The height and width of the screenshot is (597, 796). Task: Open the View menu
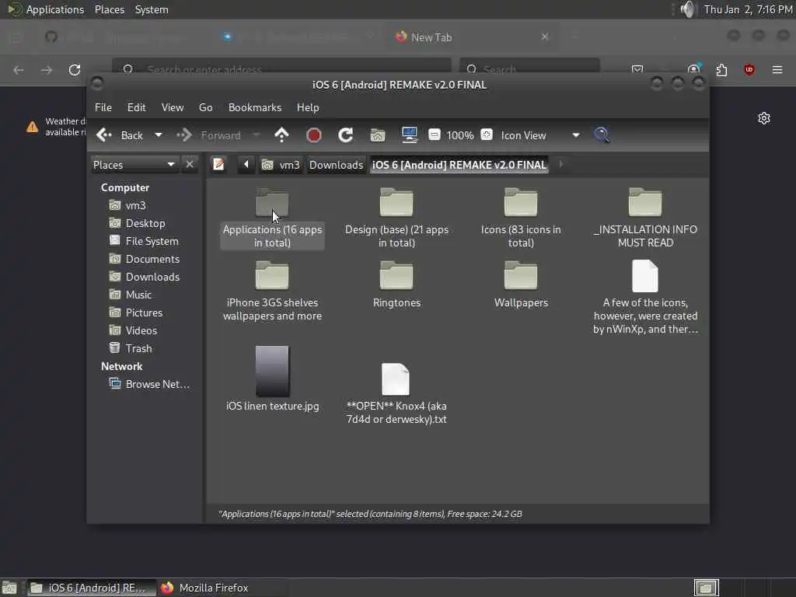click(173, 107)
